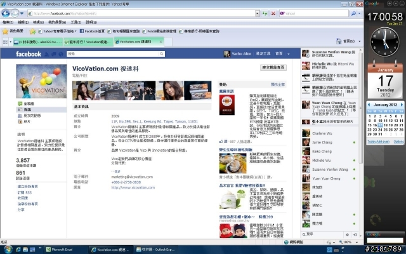Open the recent pages dropdown beside Forward
406x254 pixels.
(x=22, y=13)
